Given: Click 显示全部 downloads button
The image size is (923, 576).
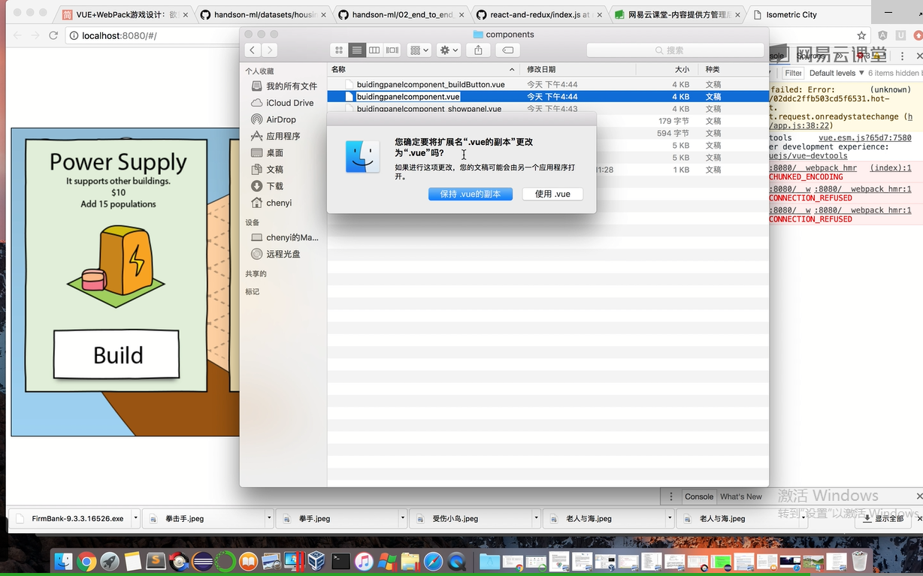Looking at the screenshot, I should click(x=885, y=518).
